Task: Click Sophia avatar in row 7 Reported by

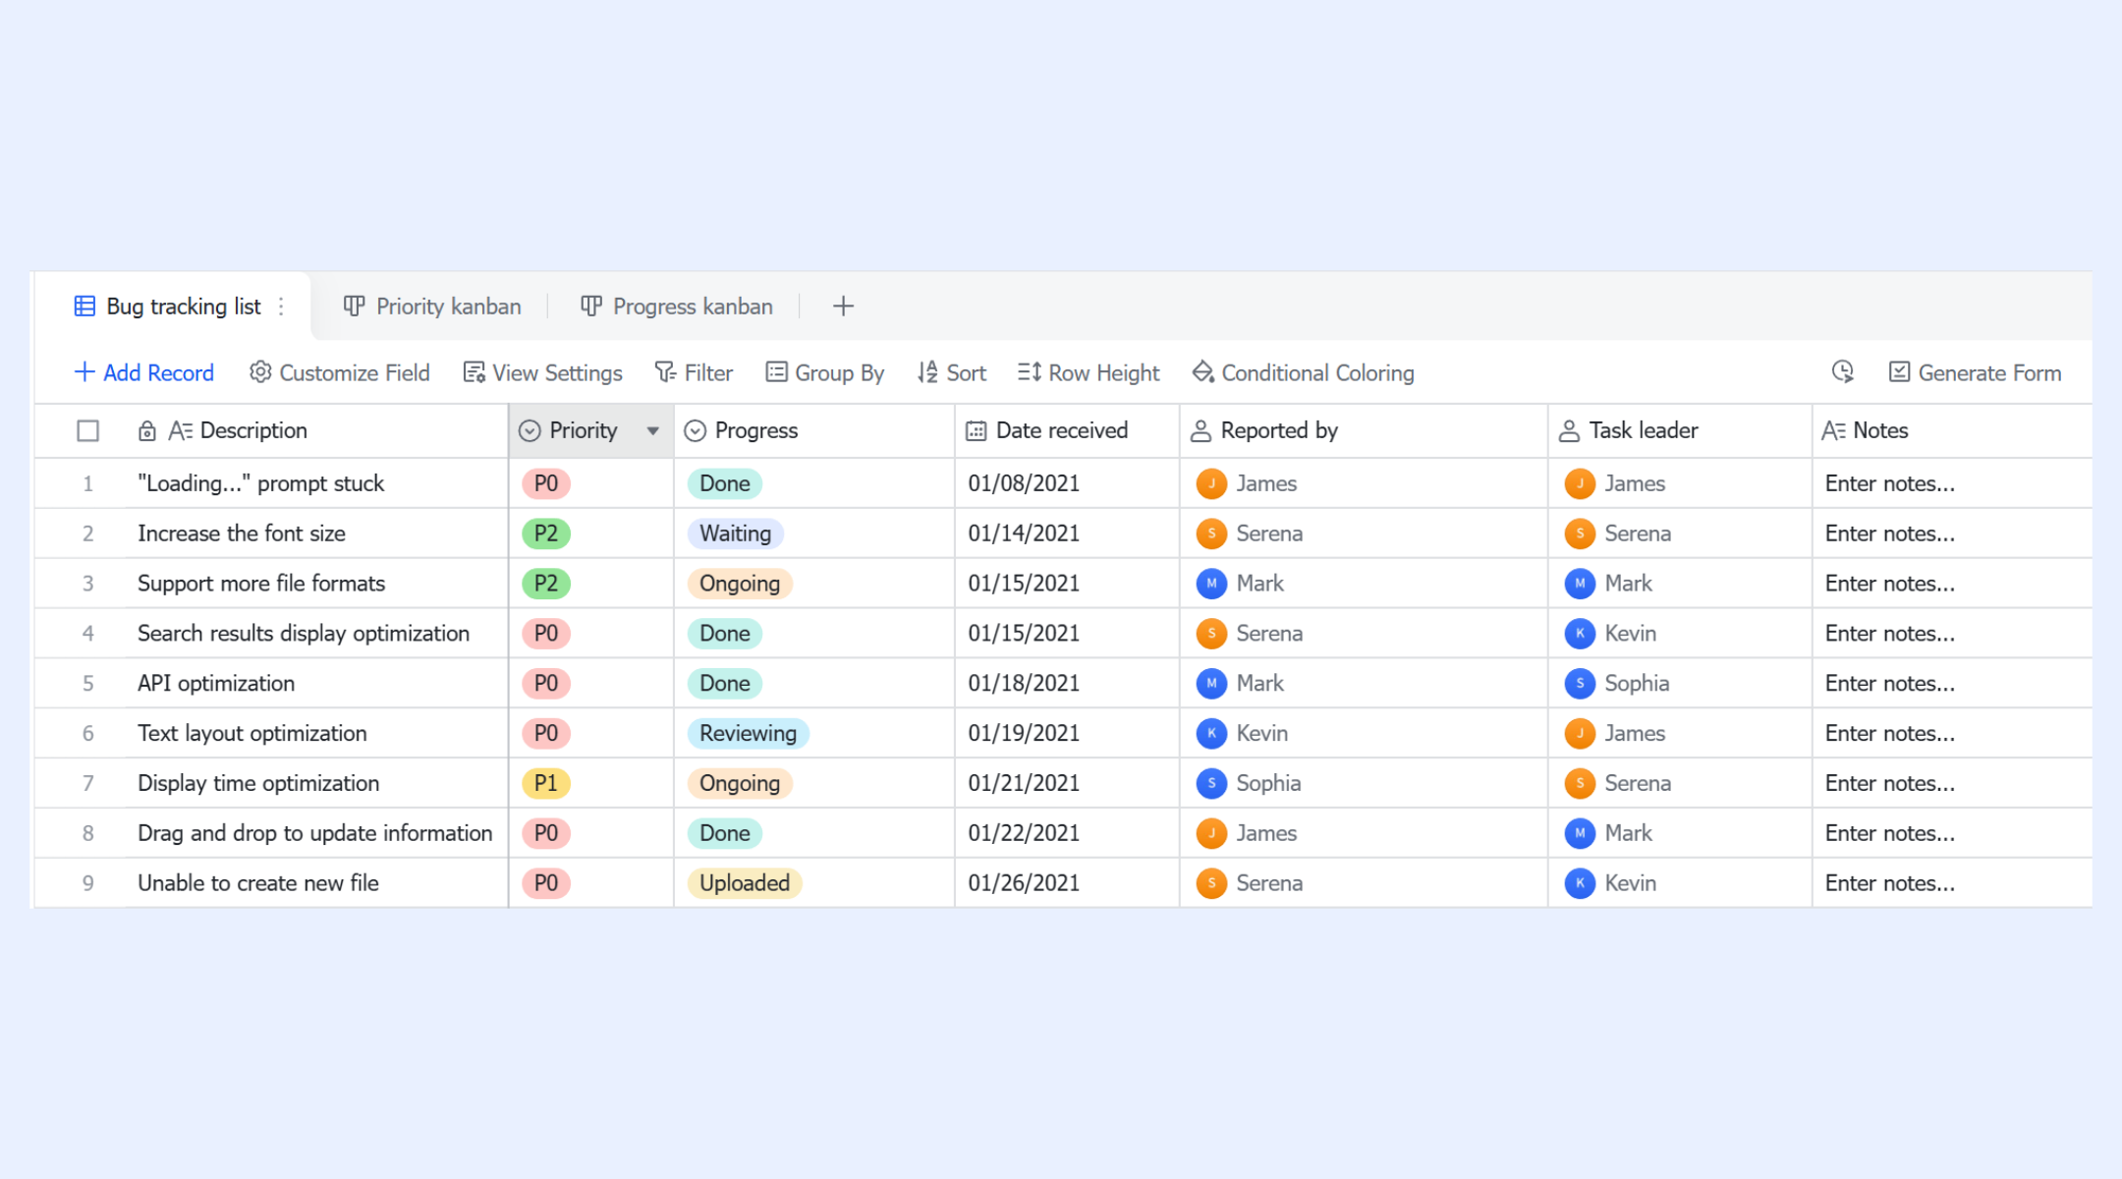Action: tap(1211, 783)
